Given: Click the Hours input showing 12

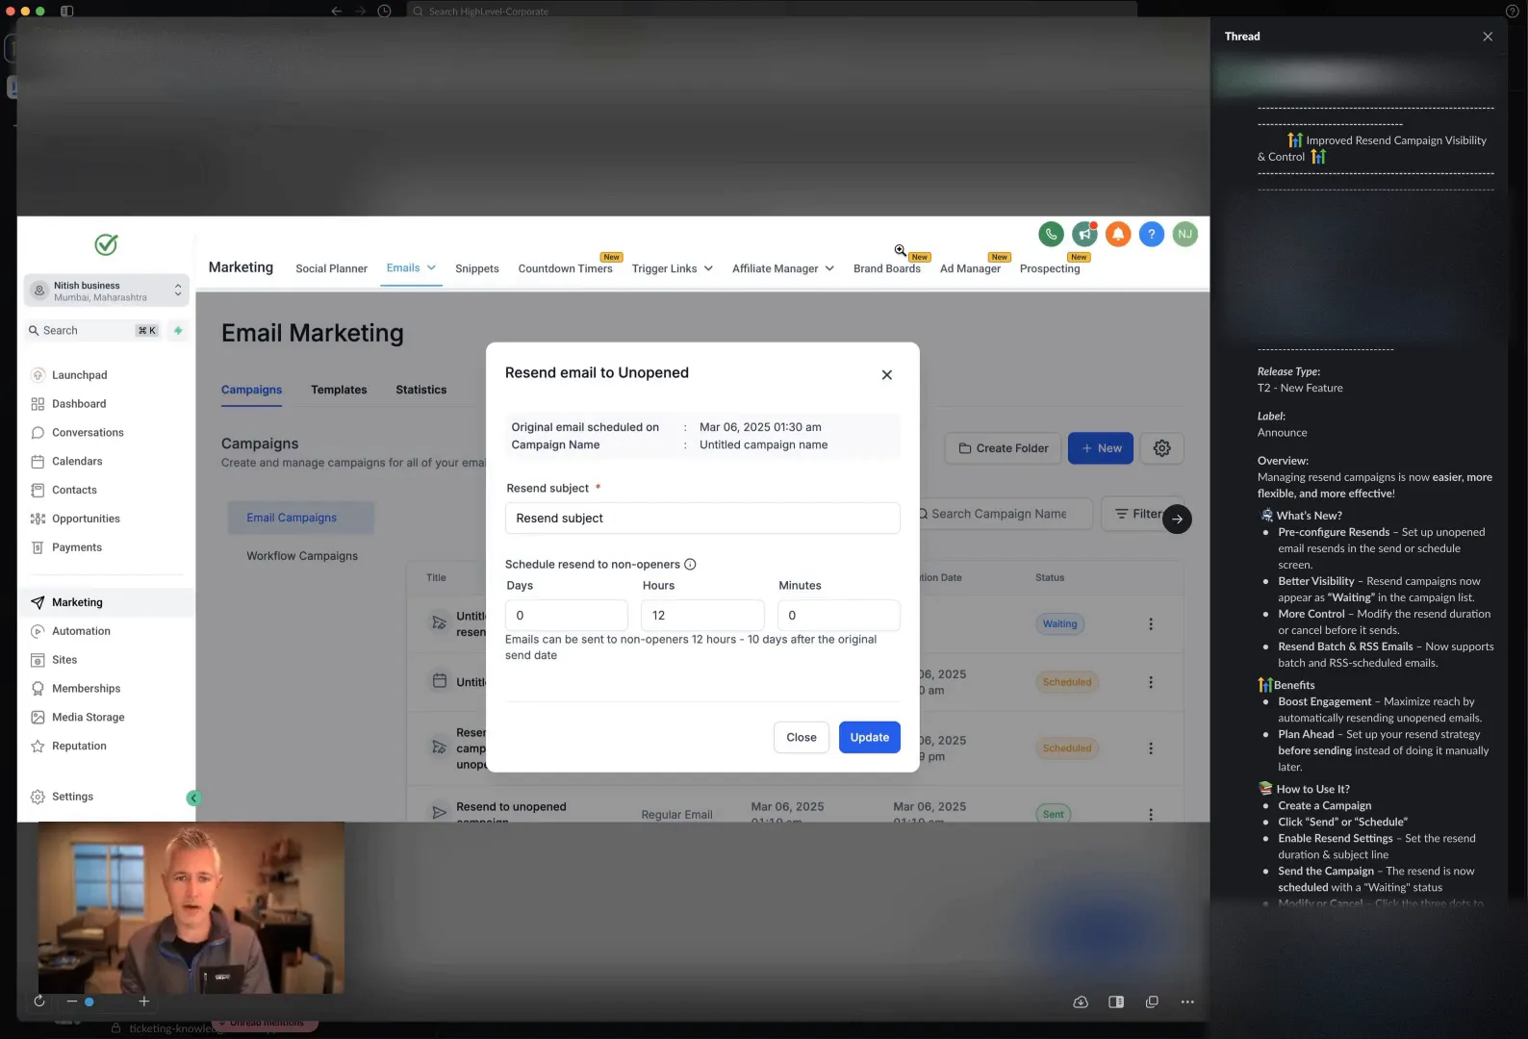Looking at the screenshot, I should (x=702, y=616).
